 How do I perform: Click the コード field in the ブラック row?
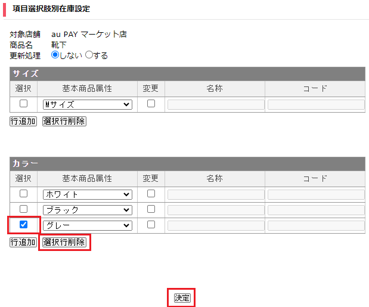(x=316, y=210)
